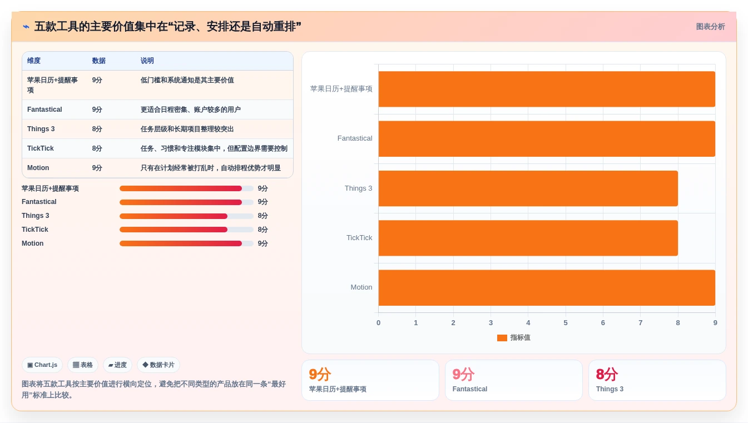
Task: Click the y-axis label TickTick in chart
Action: 359,238
